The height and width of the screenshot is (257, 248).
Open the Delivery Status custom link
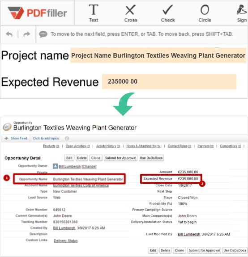tap(66, 241)
